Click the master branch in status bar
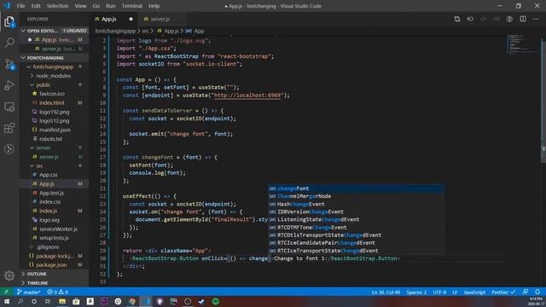The width and height of the screenshot is (546, 307). point(28,292)
